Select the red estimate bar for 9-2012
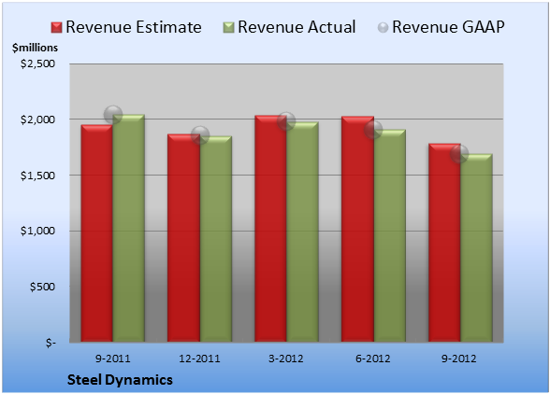 click(444, 243)
